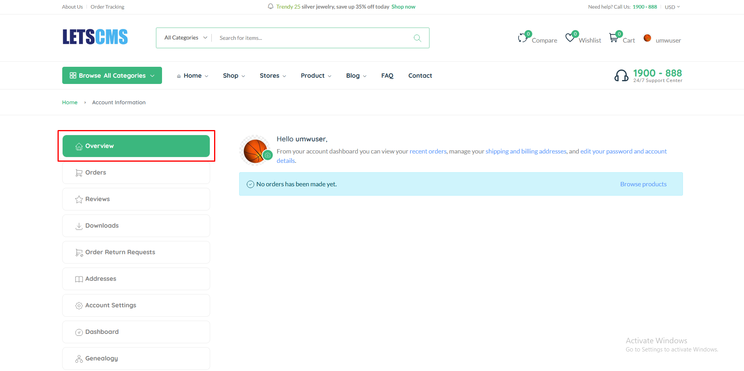The height and width of the screenshot is (371, 744).
Task: Expand the All Categories dropdown in search bar
Action: click(x=185, y=37)
